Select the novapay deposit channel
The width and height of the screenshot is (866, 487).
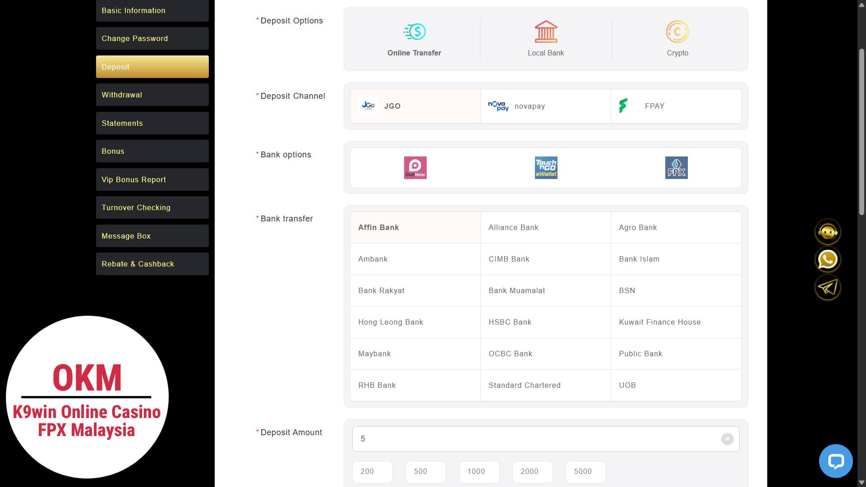[546, 106]
